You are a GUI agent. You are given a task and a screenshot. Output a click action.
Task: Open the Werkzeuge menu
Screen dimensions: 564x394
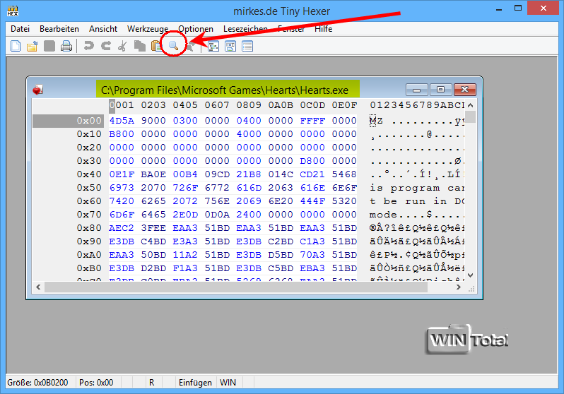tap(148, 29)
